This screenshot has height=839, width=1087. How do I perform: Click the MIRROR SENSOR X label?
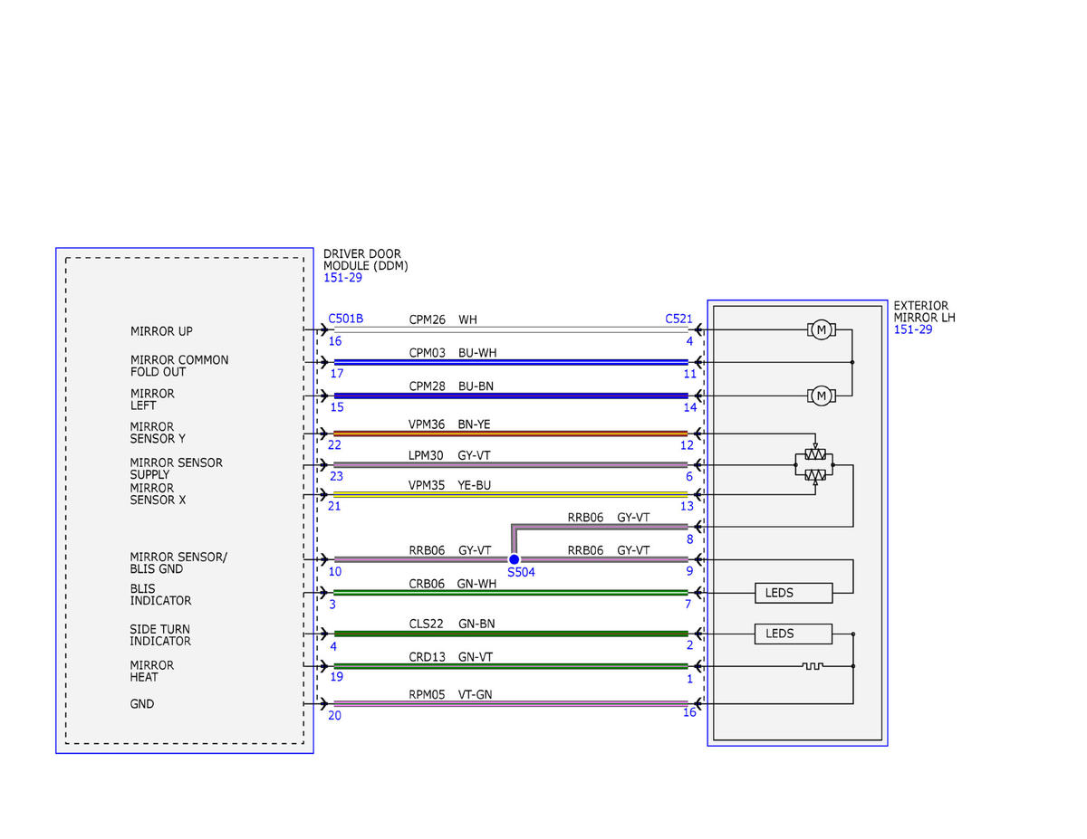tap(158, 494)
